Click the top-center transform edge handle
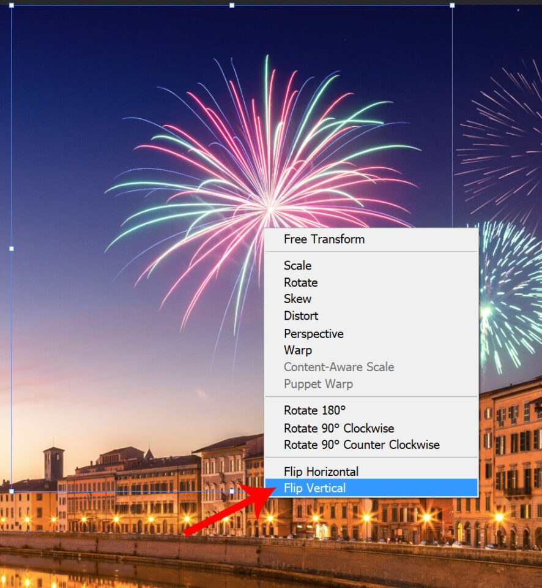 232,5
